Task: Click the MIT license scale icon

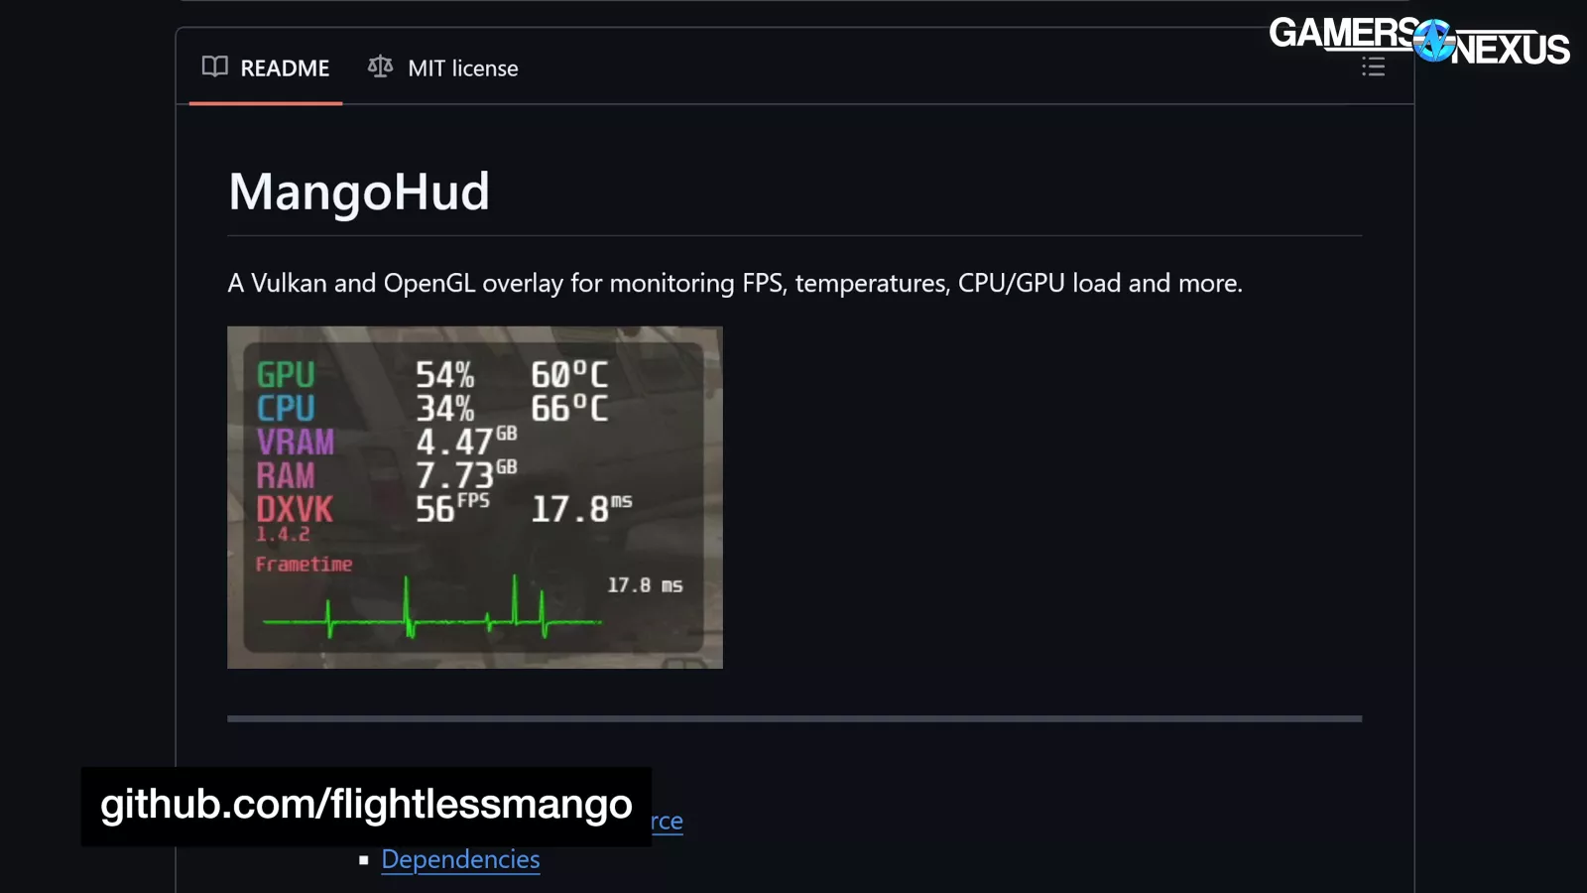Action: (x=380, y=66)
